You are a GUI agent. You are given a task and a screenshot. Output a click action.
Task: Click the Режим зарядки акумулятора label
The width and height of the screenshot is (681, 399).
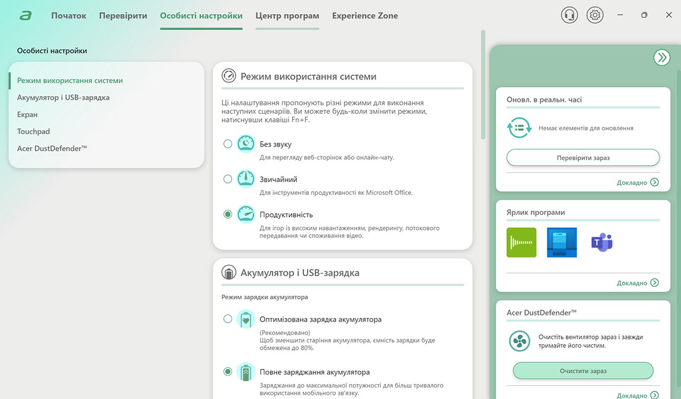tap(264, 297)
